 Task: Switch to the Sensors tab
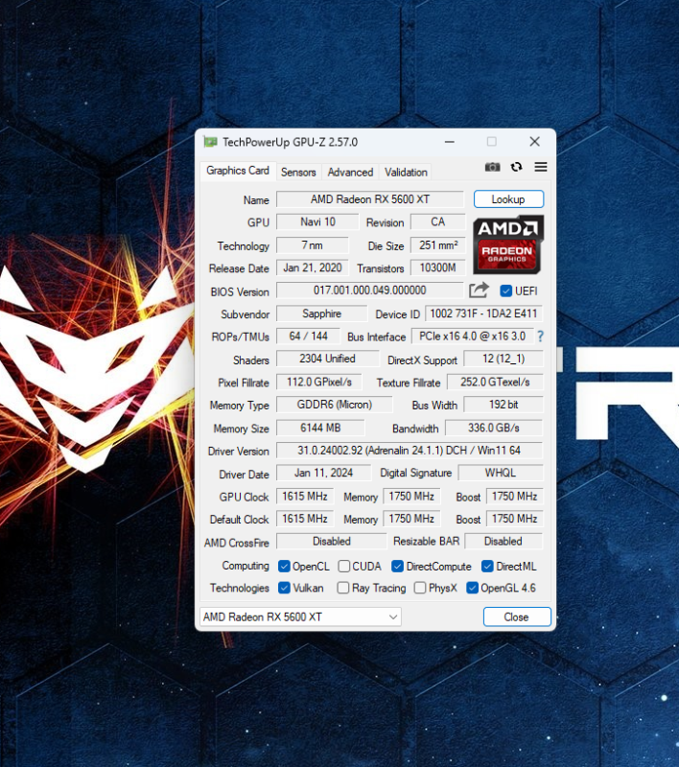(x=298, y=173)
